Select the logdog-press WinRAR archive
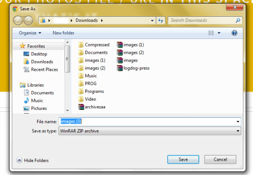The width and height of the screenshot is (253, 175). [x=133, y=68]
